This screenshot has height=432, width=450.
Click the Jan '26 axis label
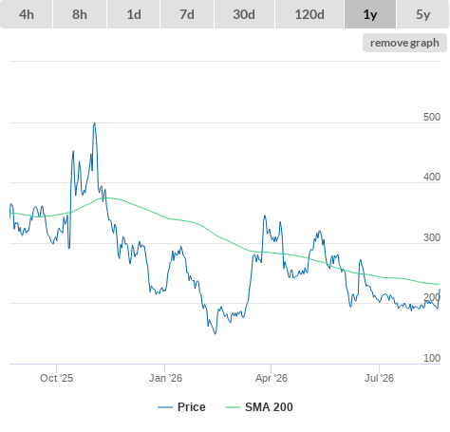165,378
